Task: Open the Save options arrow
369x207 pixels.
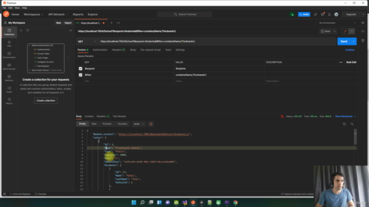Action: tap(334, 31)
